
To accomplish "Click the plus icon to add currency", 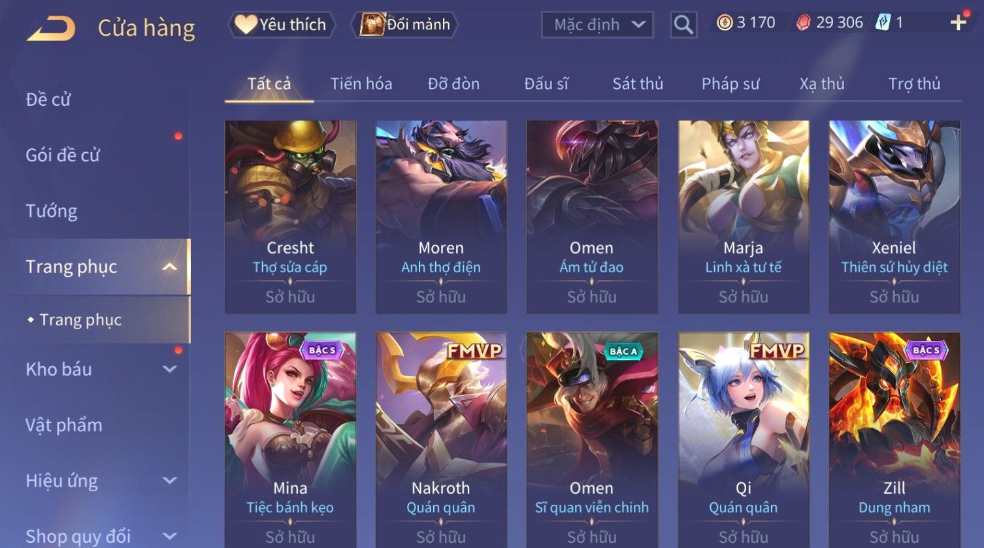I will coord(958,24).
